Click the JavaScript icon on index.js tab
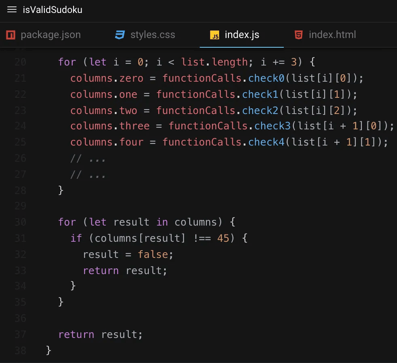This screenshot has width=397, height=363. [214, 34]
